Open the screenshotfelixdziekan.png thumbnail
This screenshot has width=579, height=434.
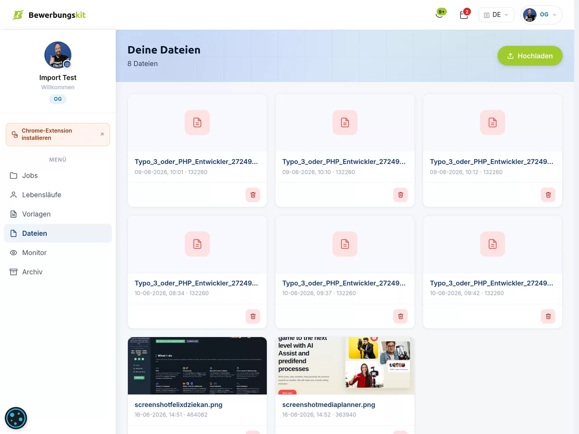click(x=197, y=366)
